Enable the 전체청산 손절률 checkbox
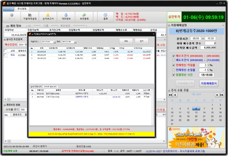The image size is (228, 156). pyautogui.click(x=174, y=70)
